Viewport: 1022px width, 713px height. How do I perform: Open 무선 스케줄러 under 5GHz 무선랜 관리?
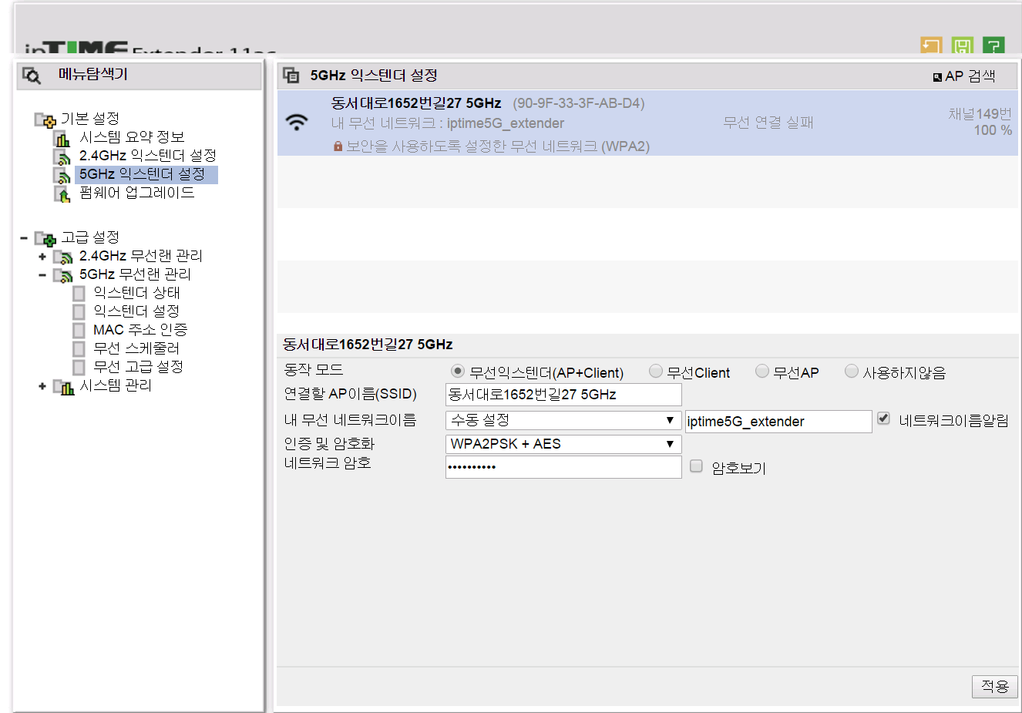pyautogui.click(x=136, y=348)
